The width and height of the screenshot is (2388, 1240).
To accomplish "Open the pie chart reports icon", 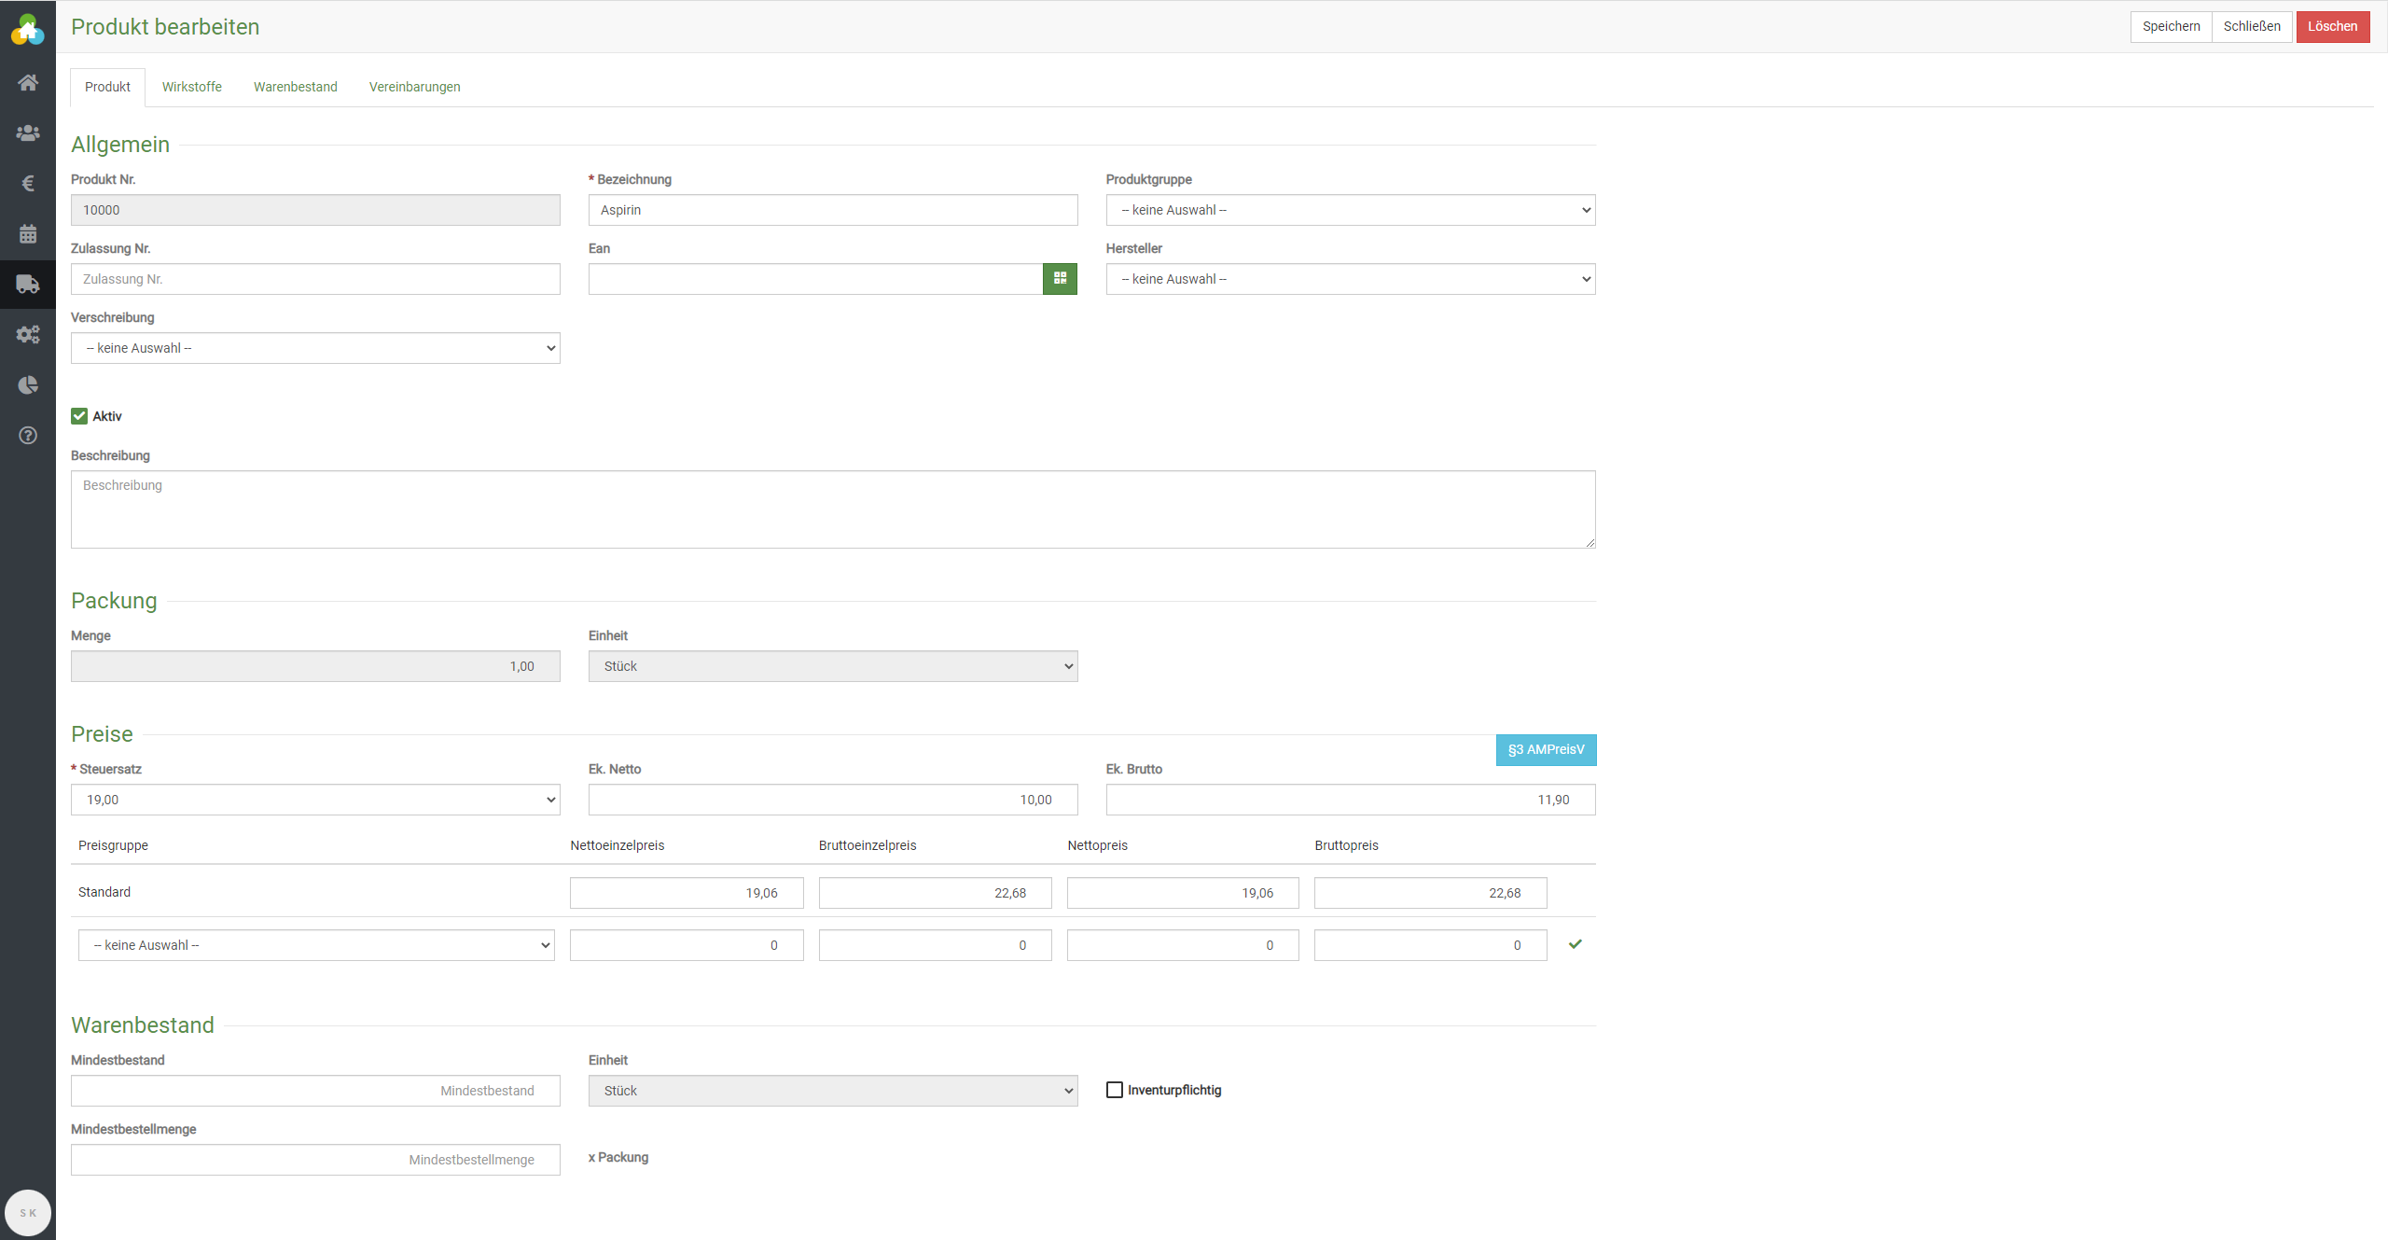I will [28, 385].
